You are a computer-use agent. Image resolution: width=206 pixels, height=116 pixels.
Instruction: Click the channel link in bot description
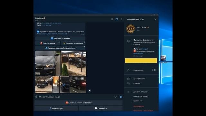point(145,49)
